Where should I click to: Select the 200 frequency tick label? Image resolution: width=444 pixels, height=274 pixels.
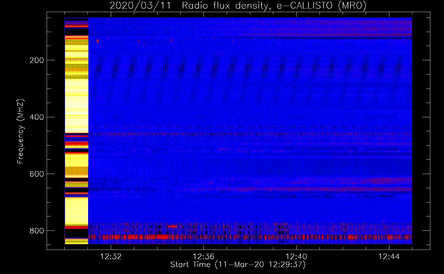(36, 60)
